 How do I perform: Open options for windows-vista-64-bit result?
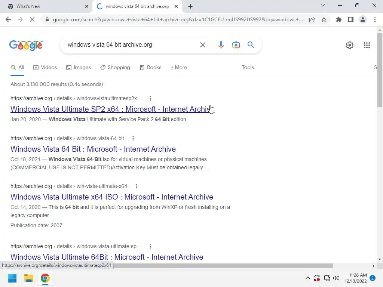click(x=133, y=138)
